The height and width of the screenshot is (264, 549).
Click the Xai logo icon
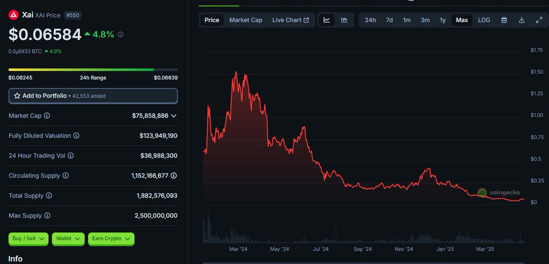pyautogui.click(x=13, y=15)
